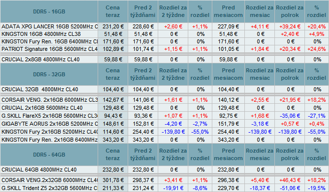
Task: Click the DDR5 - 16GB section header
Action: [x=49, y=11]
